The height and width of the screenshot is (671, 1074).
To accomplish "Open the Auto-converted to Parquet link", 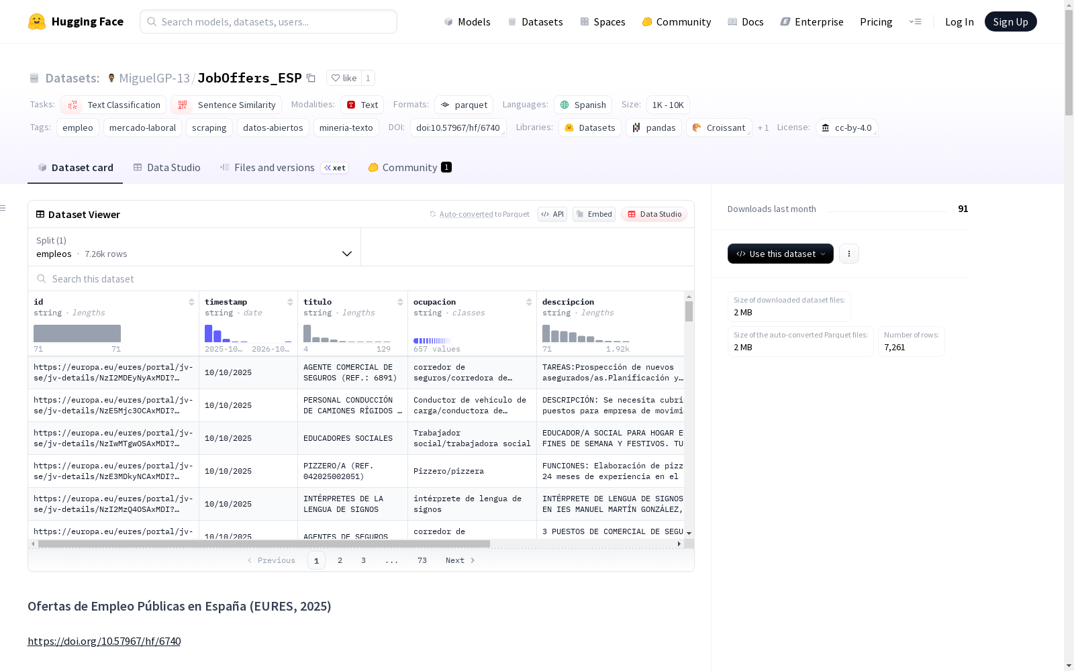I will click(485, 214).
